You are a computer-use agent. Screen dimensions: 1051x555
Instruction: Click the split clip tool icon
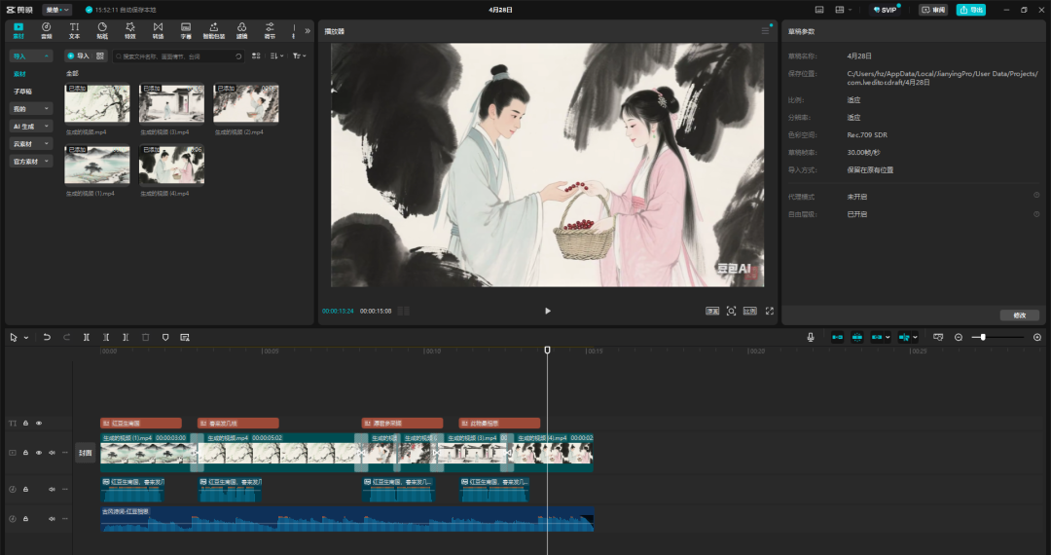[x=87, y=337]
